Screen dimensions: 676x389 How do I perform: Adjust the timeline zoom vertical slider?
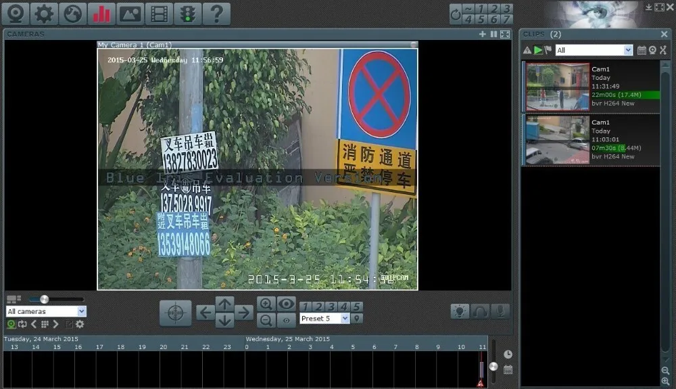(x=493, y=367)
